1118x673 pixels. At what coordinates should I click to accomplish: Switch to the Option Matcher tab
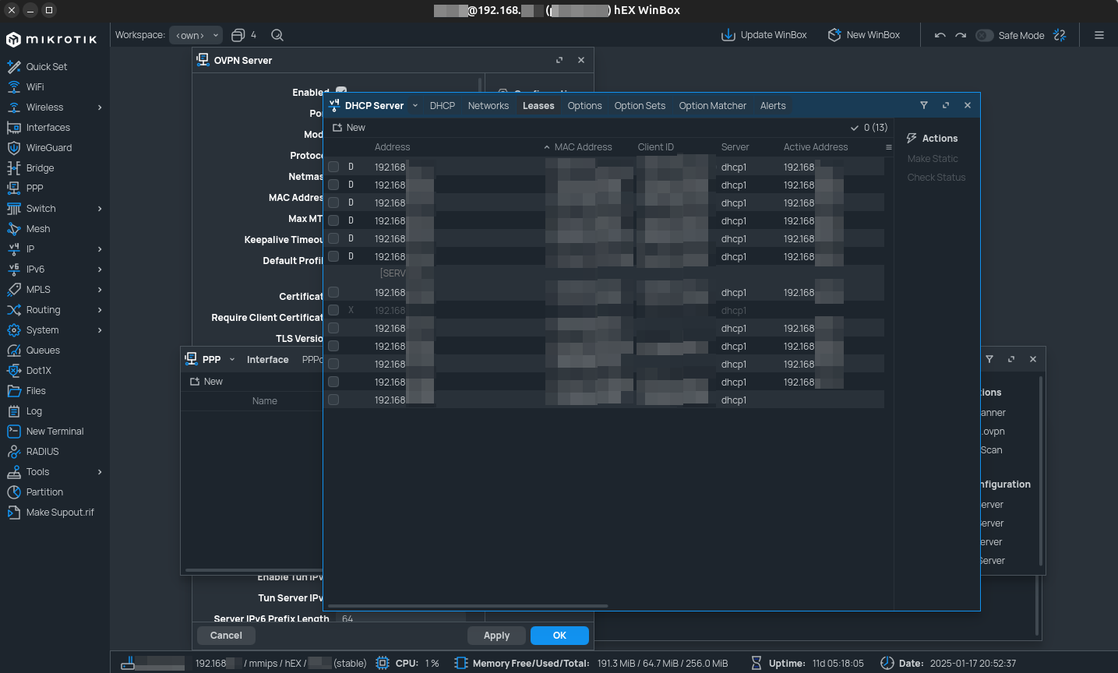(712, 106)
